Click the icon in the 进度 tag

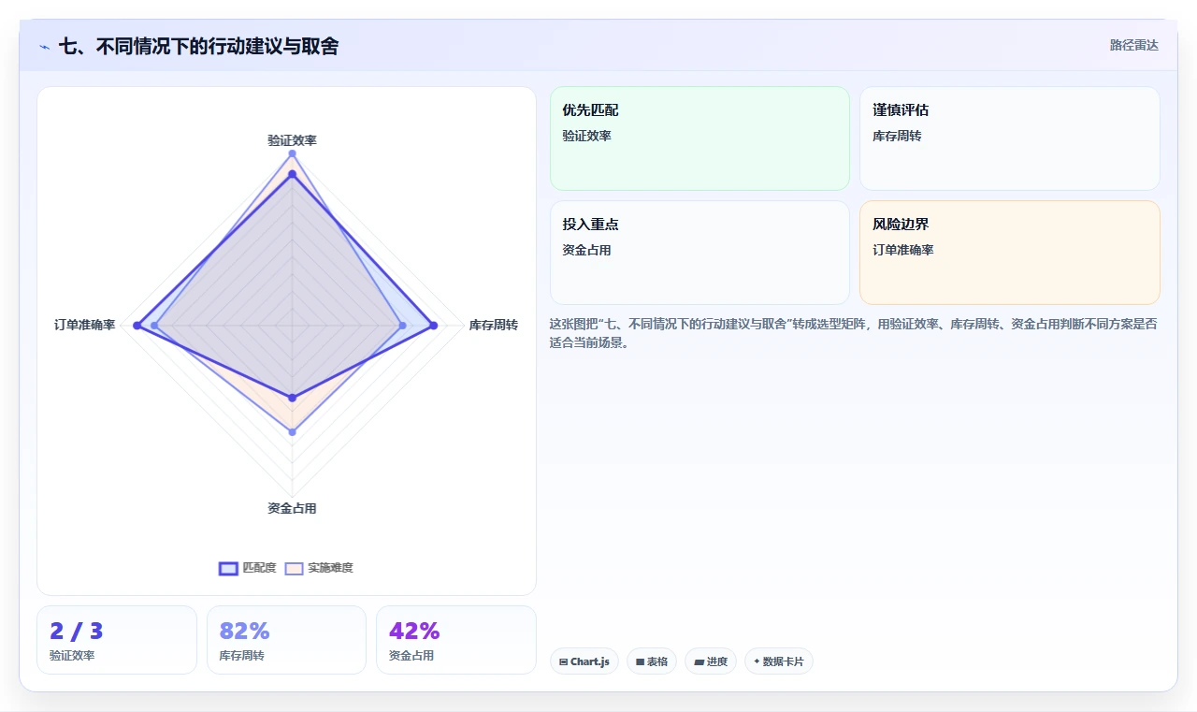click(699, 661)
